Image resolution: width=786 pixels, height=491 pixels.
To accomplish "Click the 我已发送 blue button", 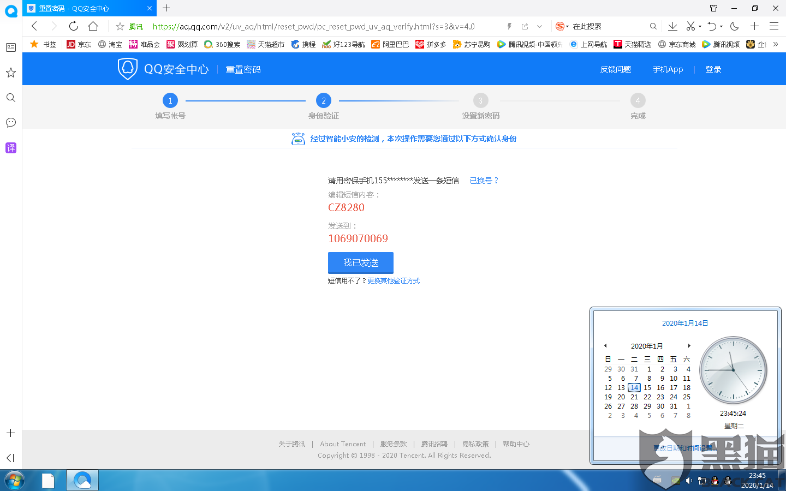I will click(x=360, y=262).
